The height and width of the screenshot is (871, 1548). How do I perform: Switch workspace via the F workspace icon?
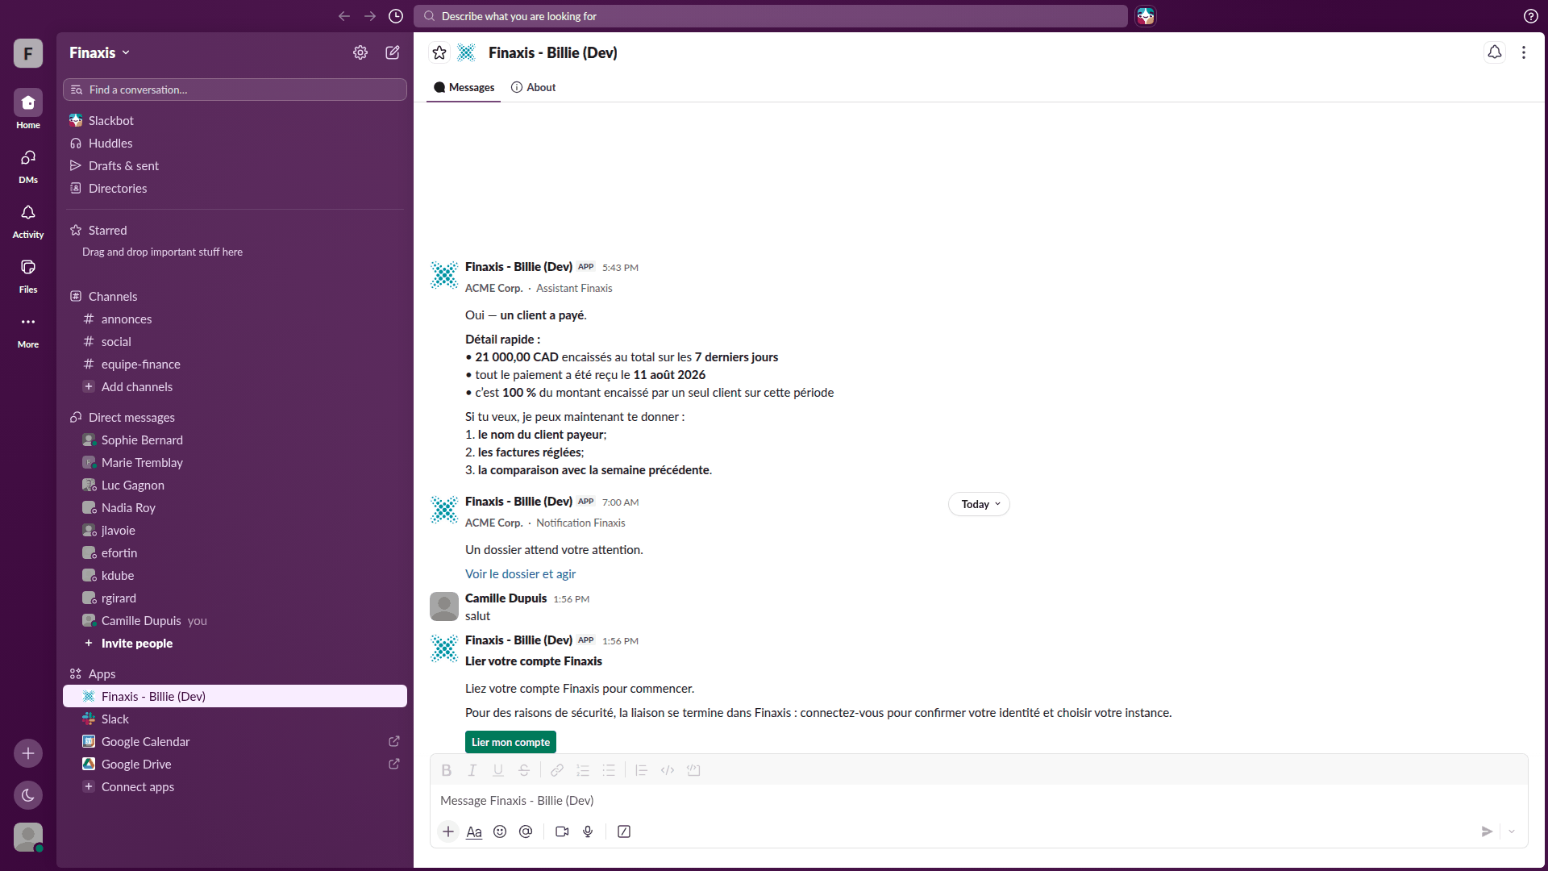click(x=28, y=53)
